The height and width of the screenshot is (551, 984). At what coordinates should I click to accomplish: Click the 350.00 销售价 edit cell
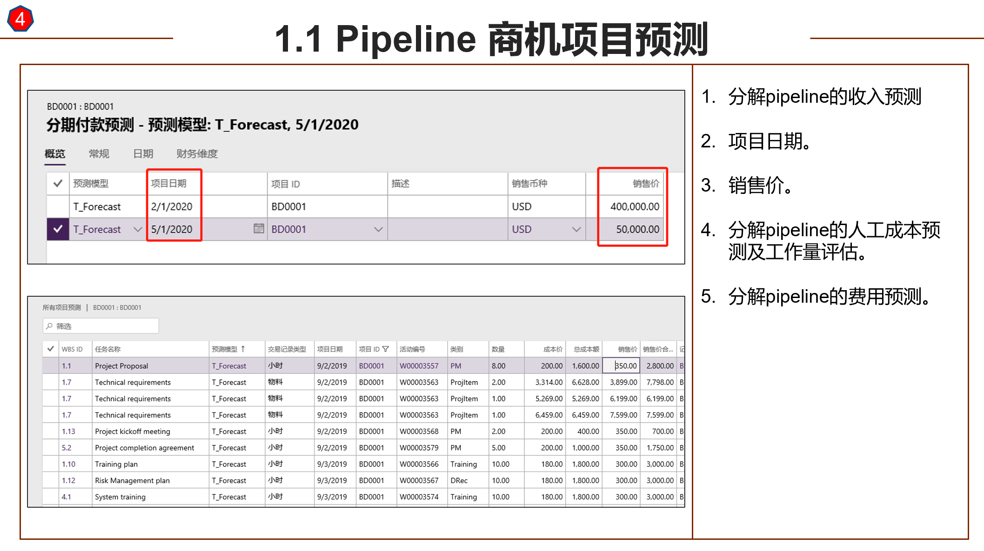click(621, 365)
